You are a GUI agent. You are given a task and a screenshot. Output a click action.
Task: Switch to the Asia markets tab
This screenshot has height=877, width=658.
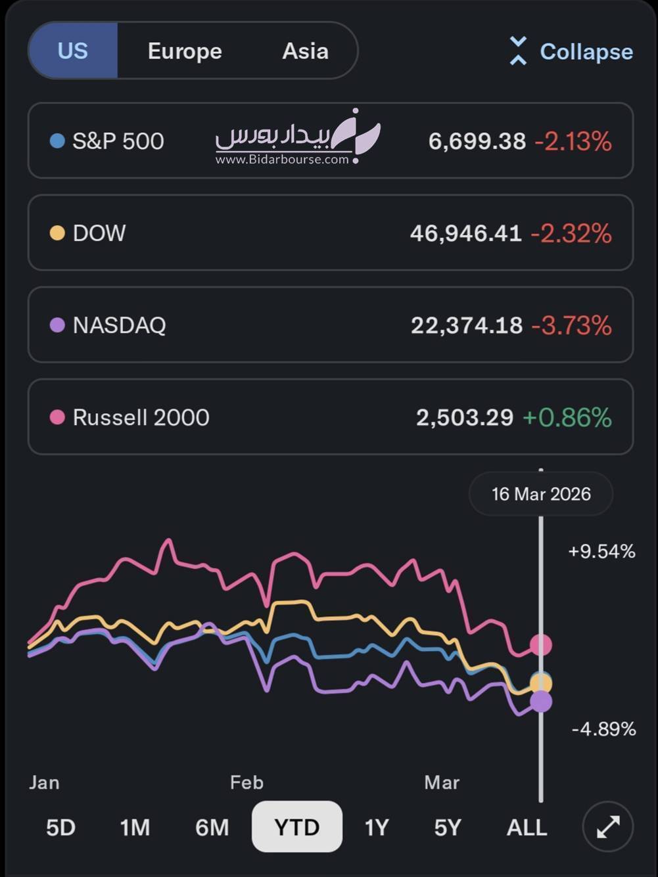coord(305,51)
